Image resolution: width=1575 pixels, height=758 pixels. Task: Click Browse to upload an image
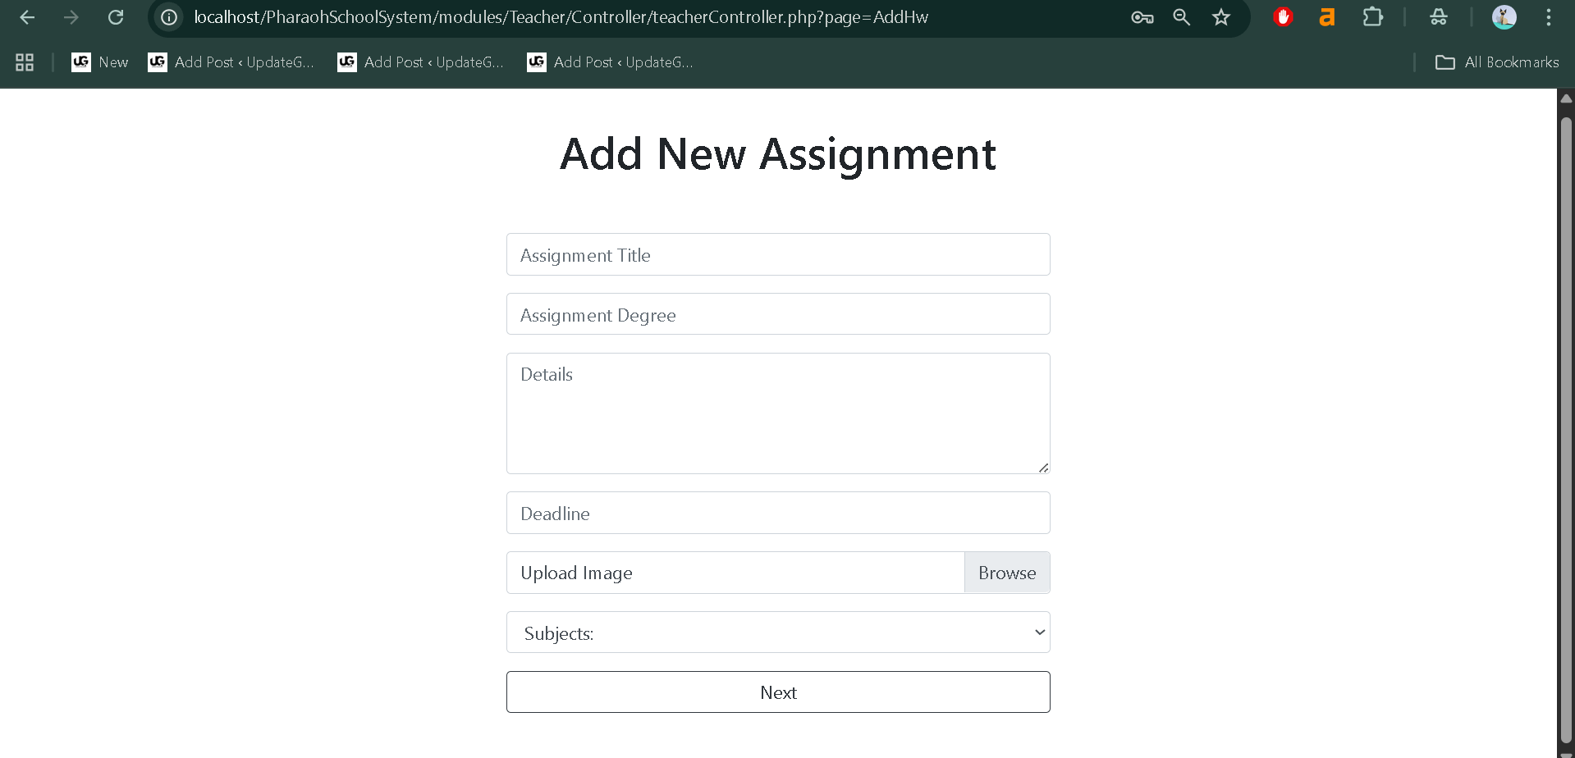click(x=1006, y=572)
